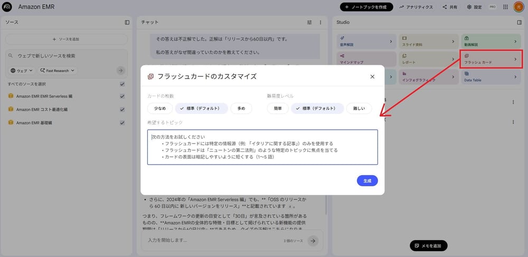Toggle すべてのソースを選択 checkbox

pyautogui.click(x=122, y=84)
